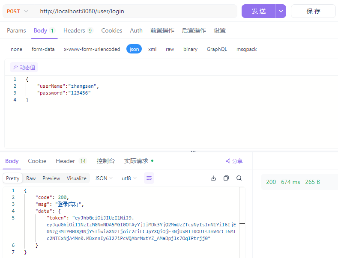Switch to the Headers request tab

(78, 31)
